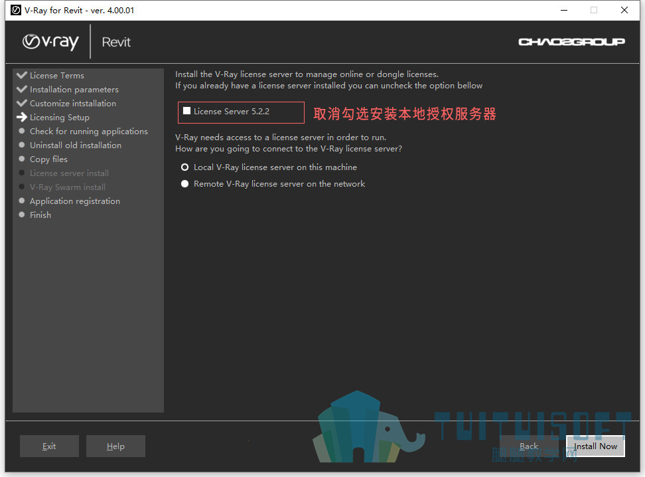This screenshot has height=477, width=645.
Task: Open Help for the installer
Action: click(115, 446)
